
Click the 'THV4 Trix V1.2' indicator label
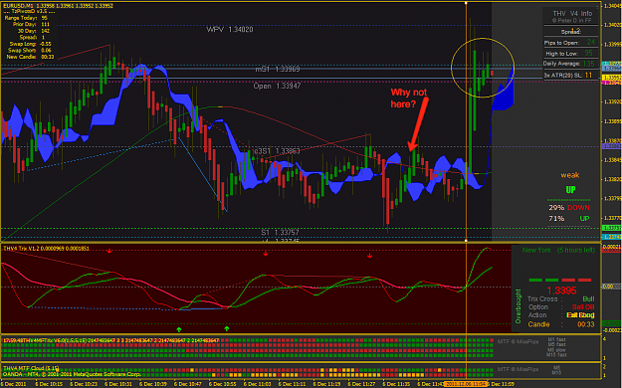[x=46, y=249]
